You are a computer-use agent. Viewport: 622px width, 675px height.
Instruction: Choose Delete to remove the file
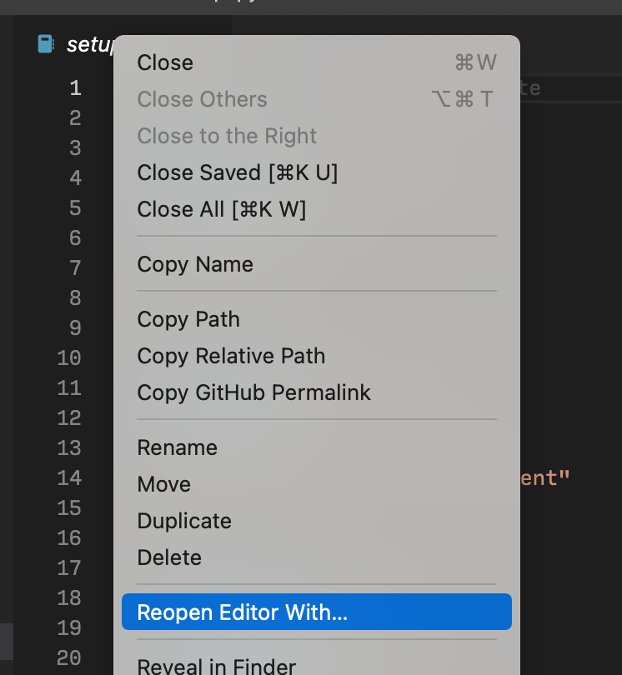(x=169, y=557)
